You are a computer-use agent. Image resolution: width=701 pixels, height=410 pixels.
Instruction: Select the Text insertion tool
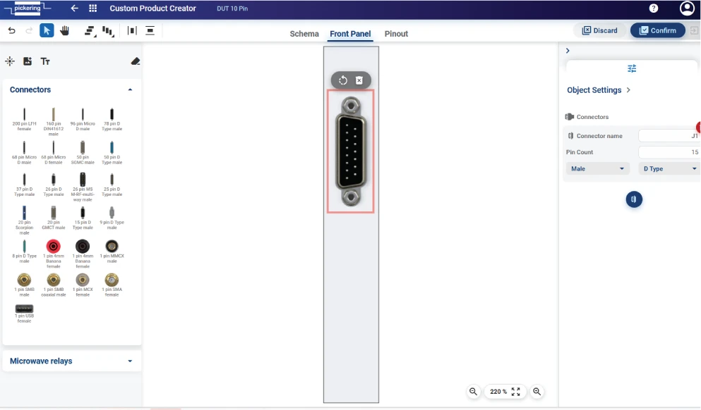tap(45, 61)
